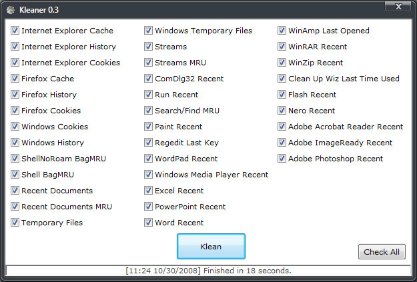The width and height of the screenshot is (417, 282).
Task: Uncheck Windows History option
Action: [15, 142]
